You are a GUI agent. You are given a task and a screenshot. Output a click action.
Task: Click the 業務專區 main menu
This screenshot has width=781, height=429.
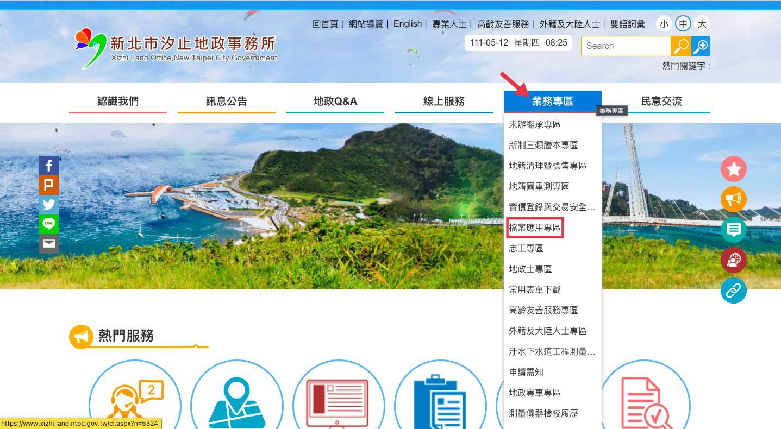(x=553, y=102)
